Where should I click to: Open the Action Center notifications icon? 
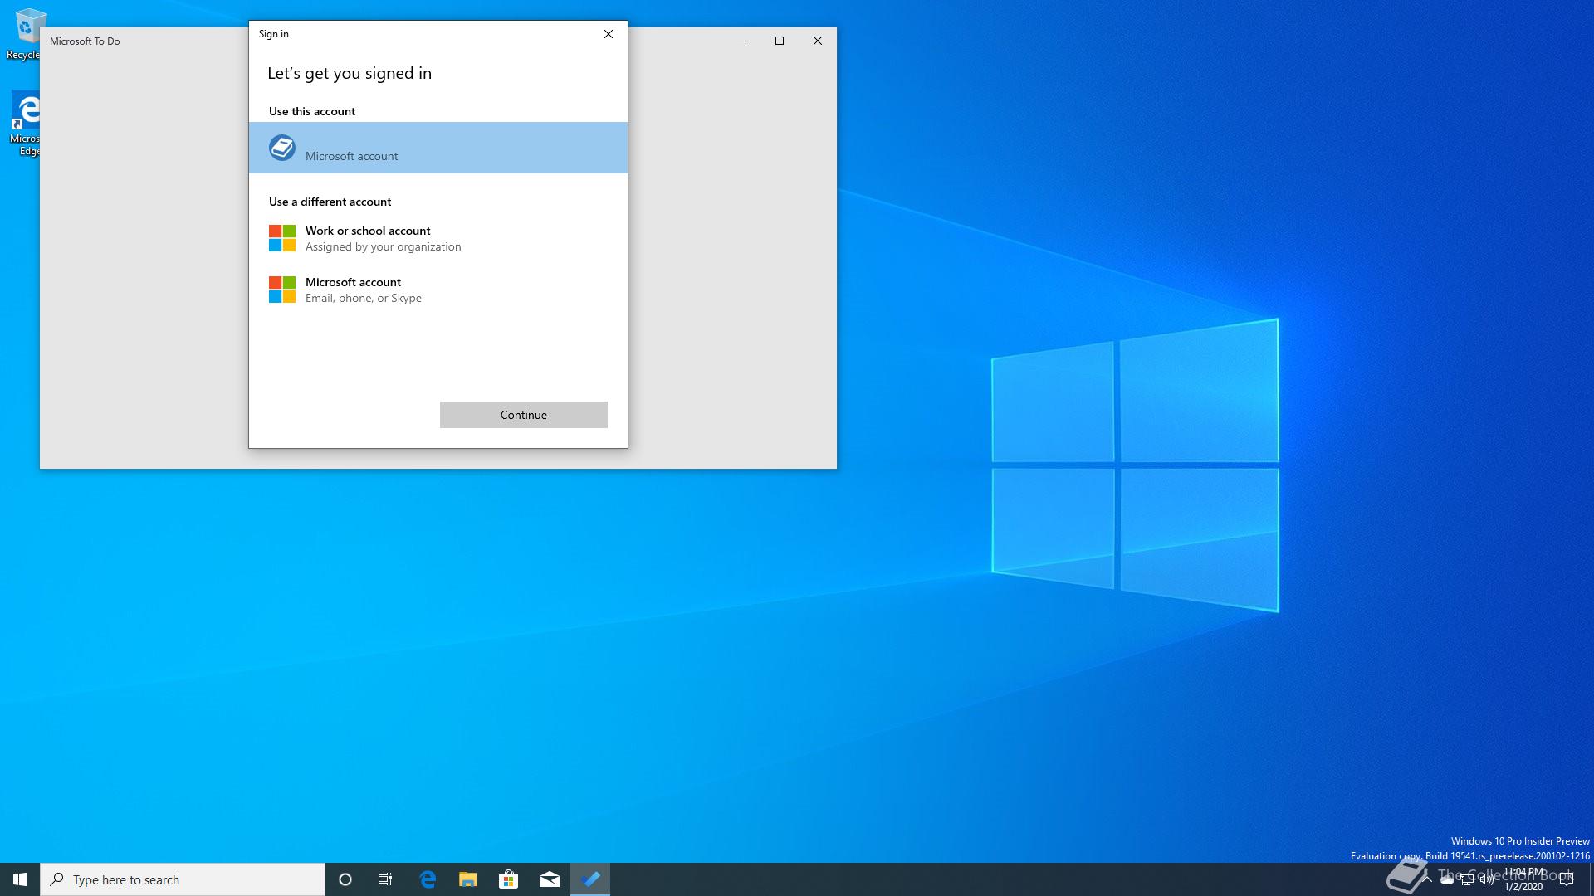[1567, 879]
